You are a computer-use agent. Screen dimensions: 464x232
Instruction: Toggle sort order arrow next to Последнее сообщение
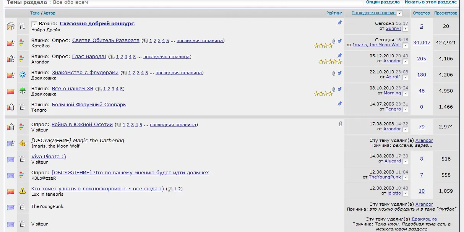click(x=399, y=13)
